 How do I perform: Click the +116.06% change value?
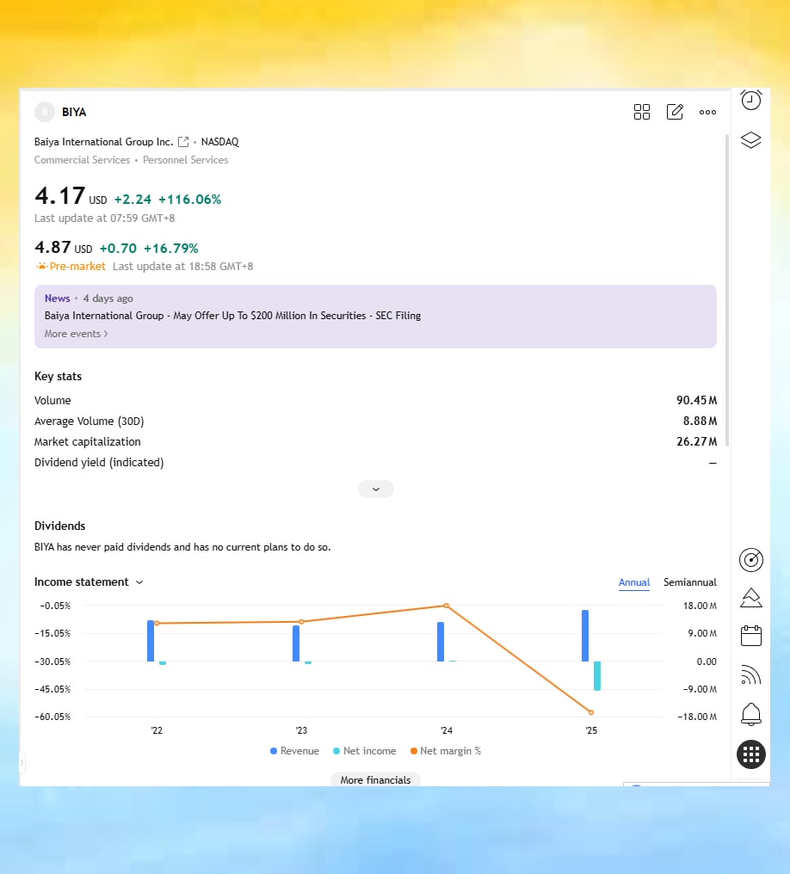coord(189,200)
